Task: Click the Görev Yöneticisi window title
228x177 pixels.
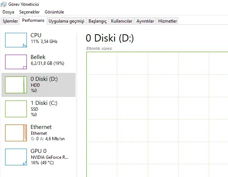Action: pyautogui.click(x=24, y=4)
